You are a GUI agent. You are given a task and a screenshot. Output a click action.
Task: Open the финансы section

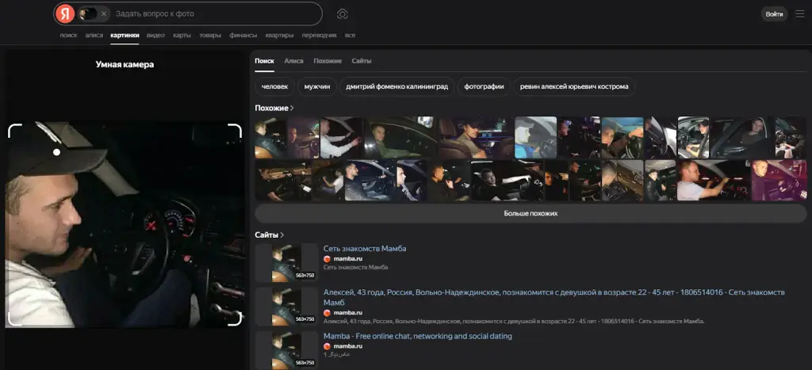[x=243, y=35]
